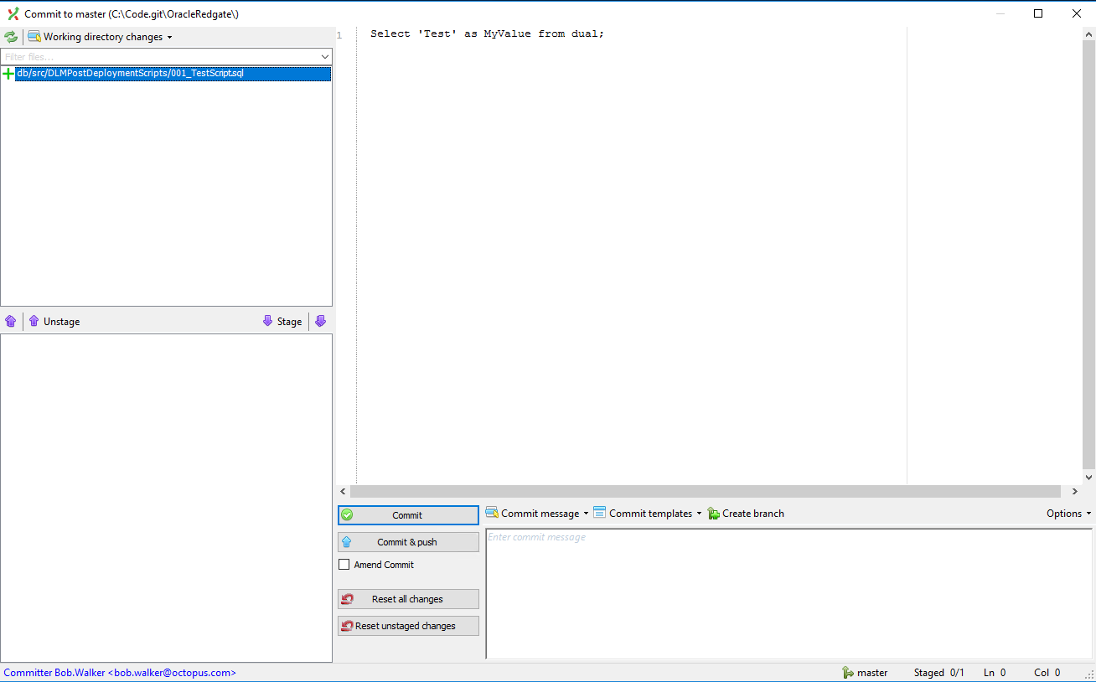
Task: Click the unstage all double-arrow icon
Action: (x=11, y=321)
